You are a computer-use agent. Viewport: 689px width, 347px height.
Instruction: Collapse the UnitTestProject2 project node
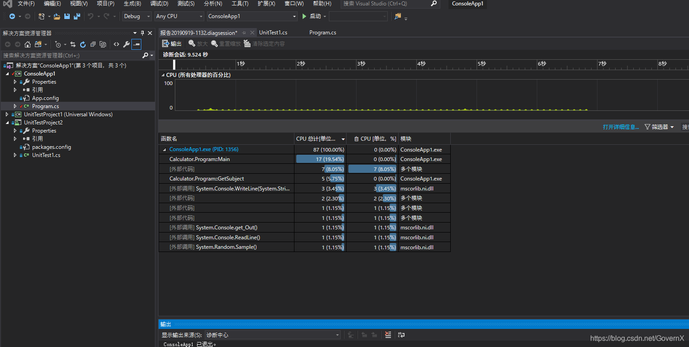tap(7, 123)
